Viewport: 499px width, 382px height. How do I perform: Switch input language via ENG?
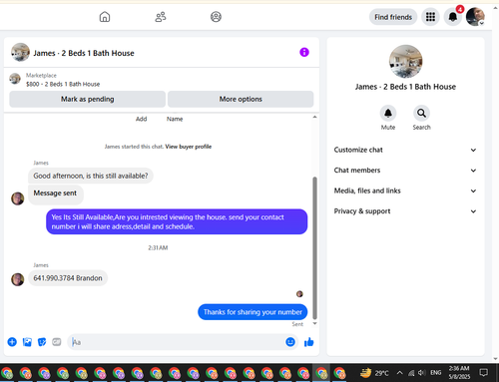(x=435, y=373)
